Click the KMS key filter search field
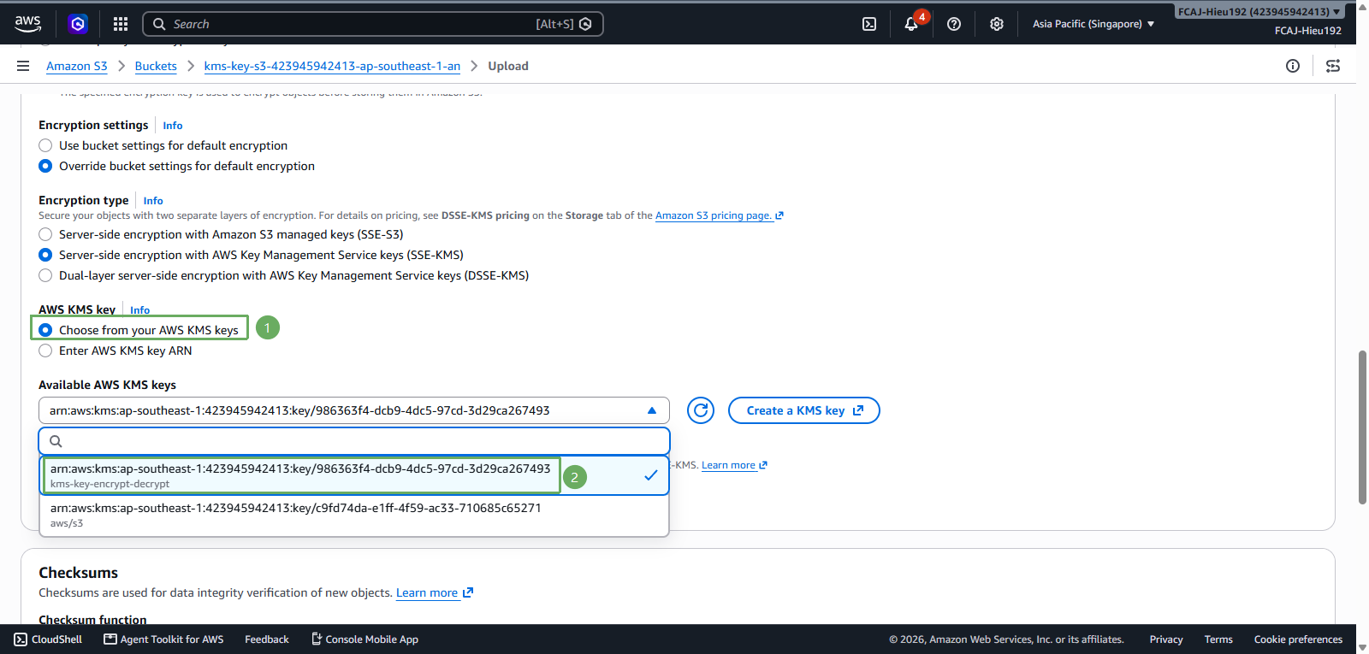Viewport: 1369px width, 654px height. point(354,441)
